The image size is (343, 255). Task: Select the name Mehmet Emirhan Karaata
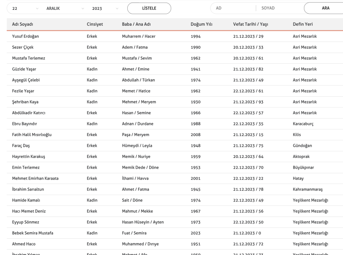35,178
